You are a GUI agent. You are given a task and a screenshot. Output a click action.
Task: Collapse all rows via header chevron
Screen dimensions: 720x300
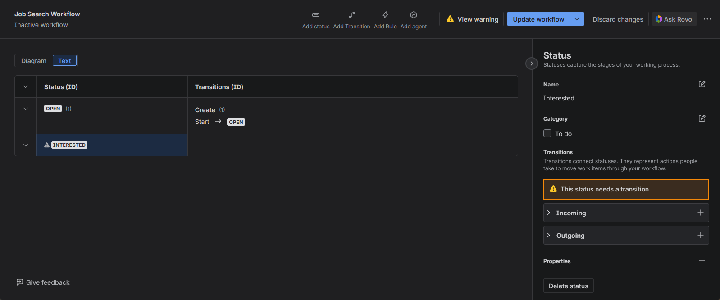(x=26, y=87)
